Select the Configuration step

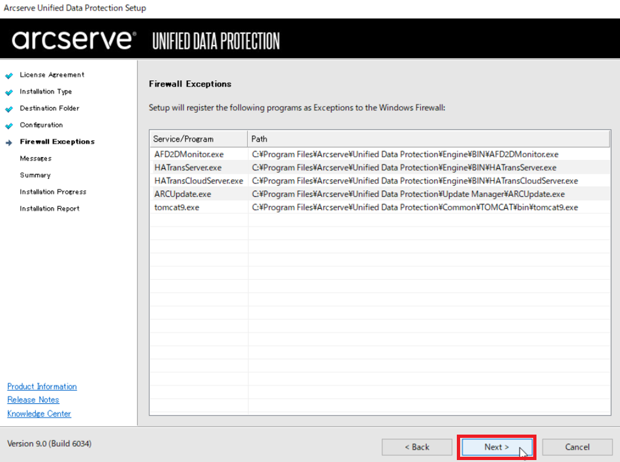[41, 125]
